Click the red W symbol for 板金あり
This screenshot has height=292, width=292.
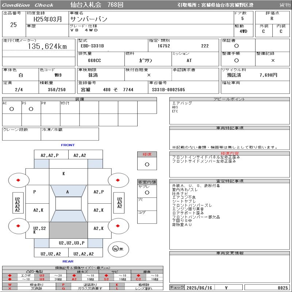click(x=10, y=284)
